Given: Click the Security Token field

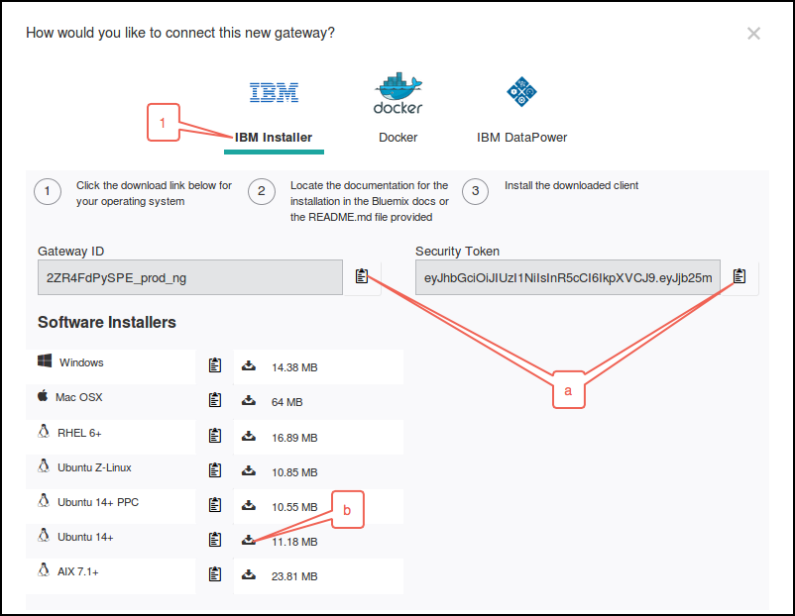Looking at the screenshot, I should (x=568, y=277).
